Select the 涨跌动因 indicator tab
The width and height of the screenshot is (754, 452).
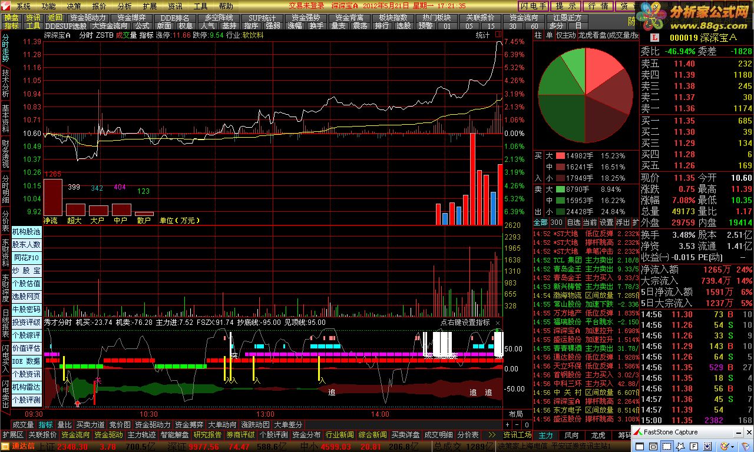pyautogui.click(x=255, y=424)
